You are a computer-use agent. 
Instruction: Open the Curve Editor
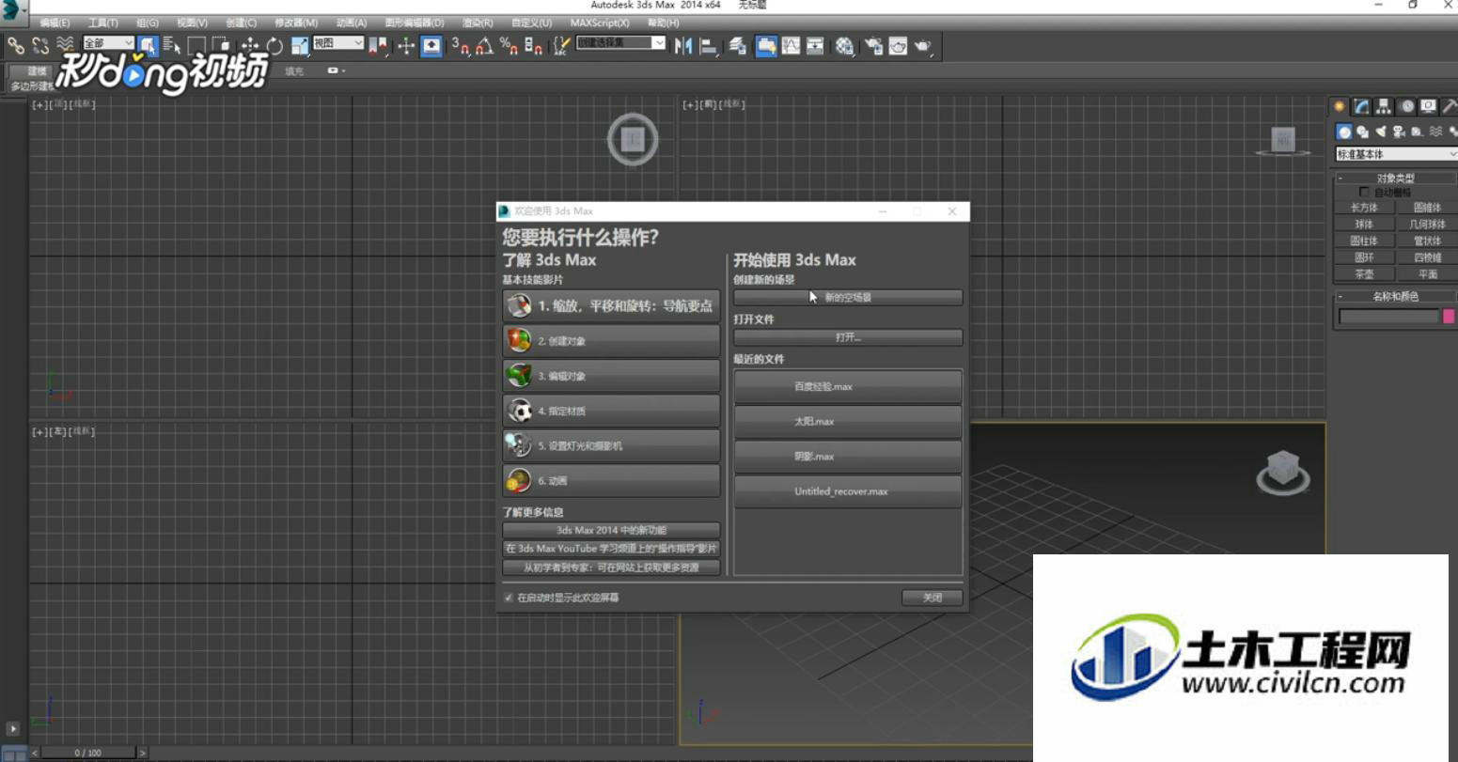[x=791, y=45]
